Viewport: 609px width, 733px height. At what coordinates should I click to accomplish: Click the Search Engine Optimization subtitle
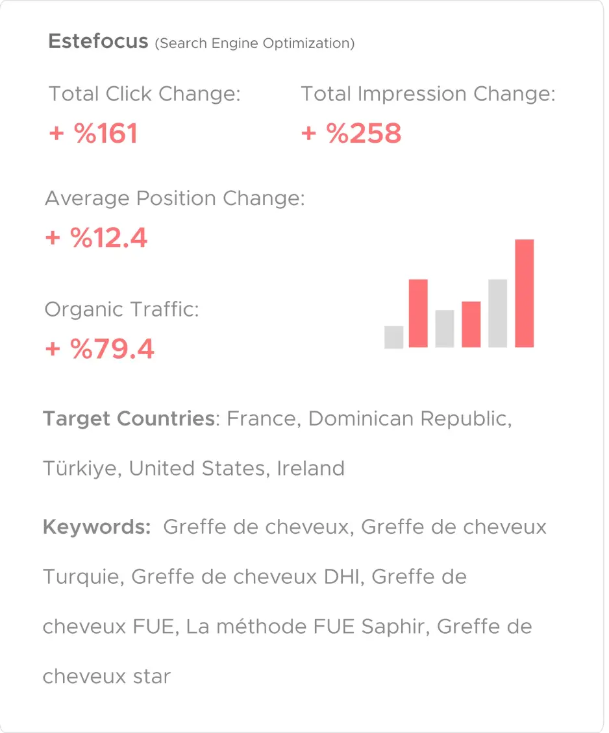coord(255,44)
